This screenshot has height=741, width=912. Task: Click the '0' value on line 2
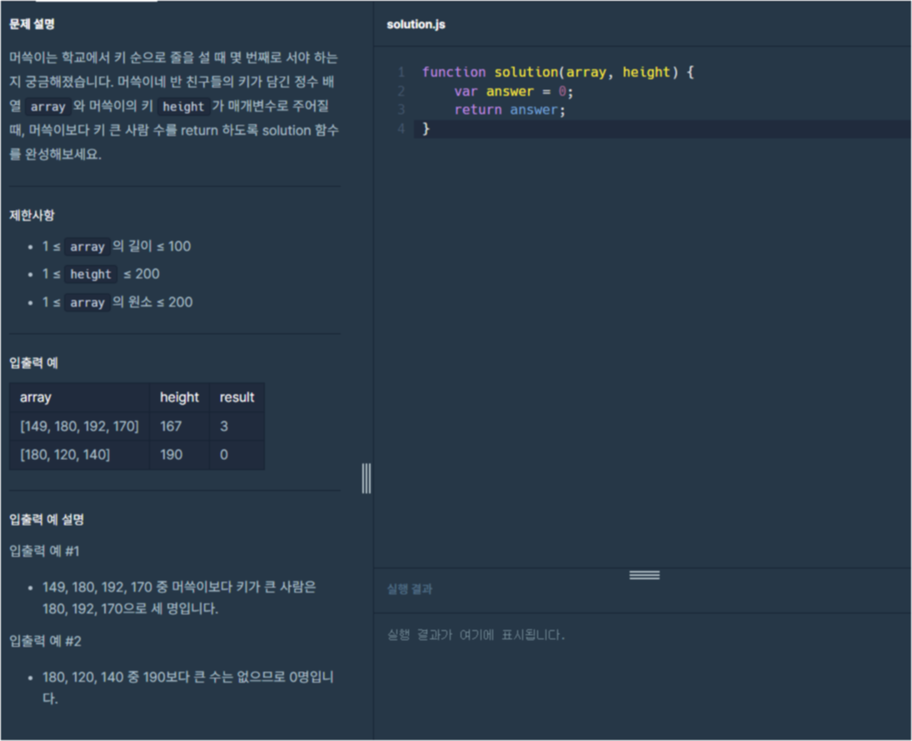562,92
